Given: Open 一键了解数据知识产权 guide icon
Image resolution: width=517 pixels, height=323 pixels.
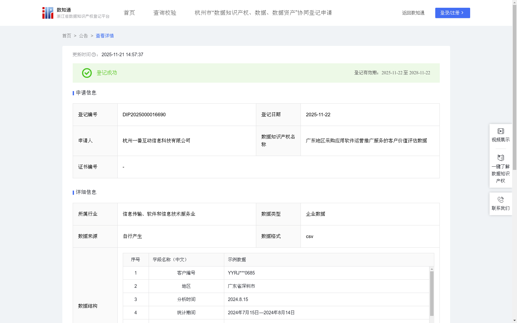Looking at the screenshot, I should pyautogui.click(x=501, y=158).
